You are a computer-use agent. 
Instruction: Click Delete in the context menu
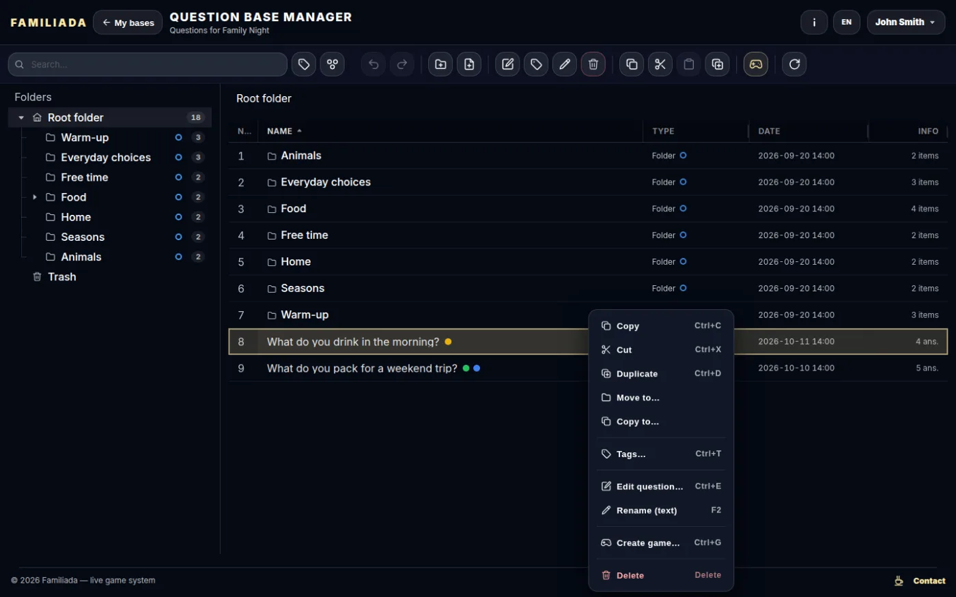coord(661,575)
